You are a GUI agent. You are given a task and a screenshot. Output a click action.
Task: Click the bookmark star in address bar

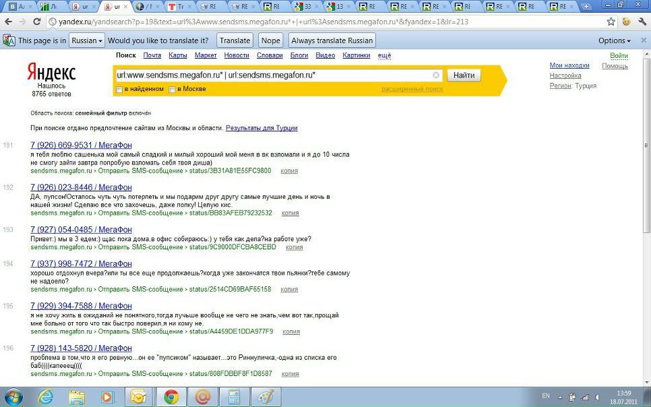[611, 22]
